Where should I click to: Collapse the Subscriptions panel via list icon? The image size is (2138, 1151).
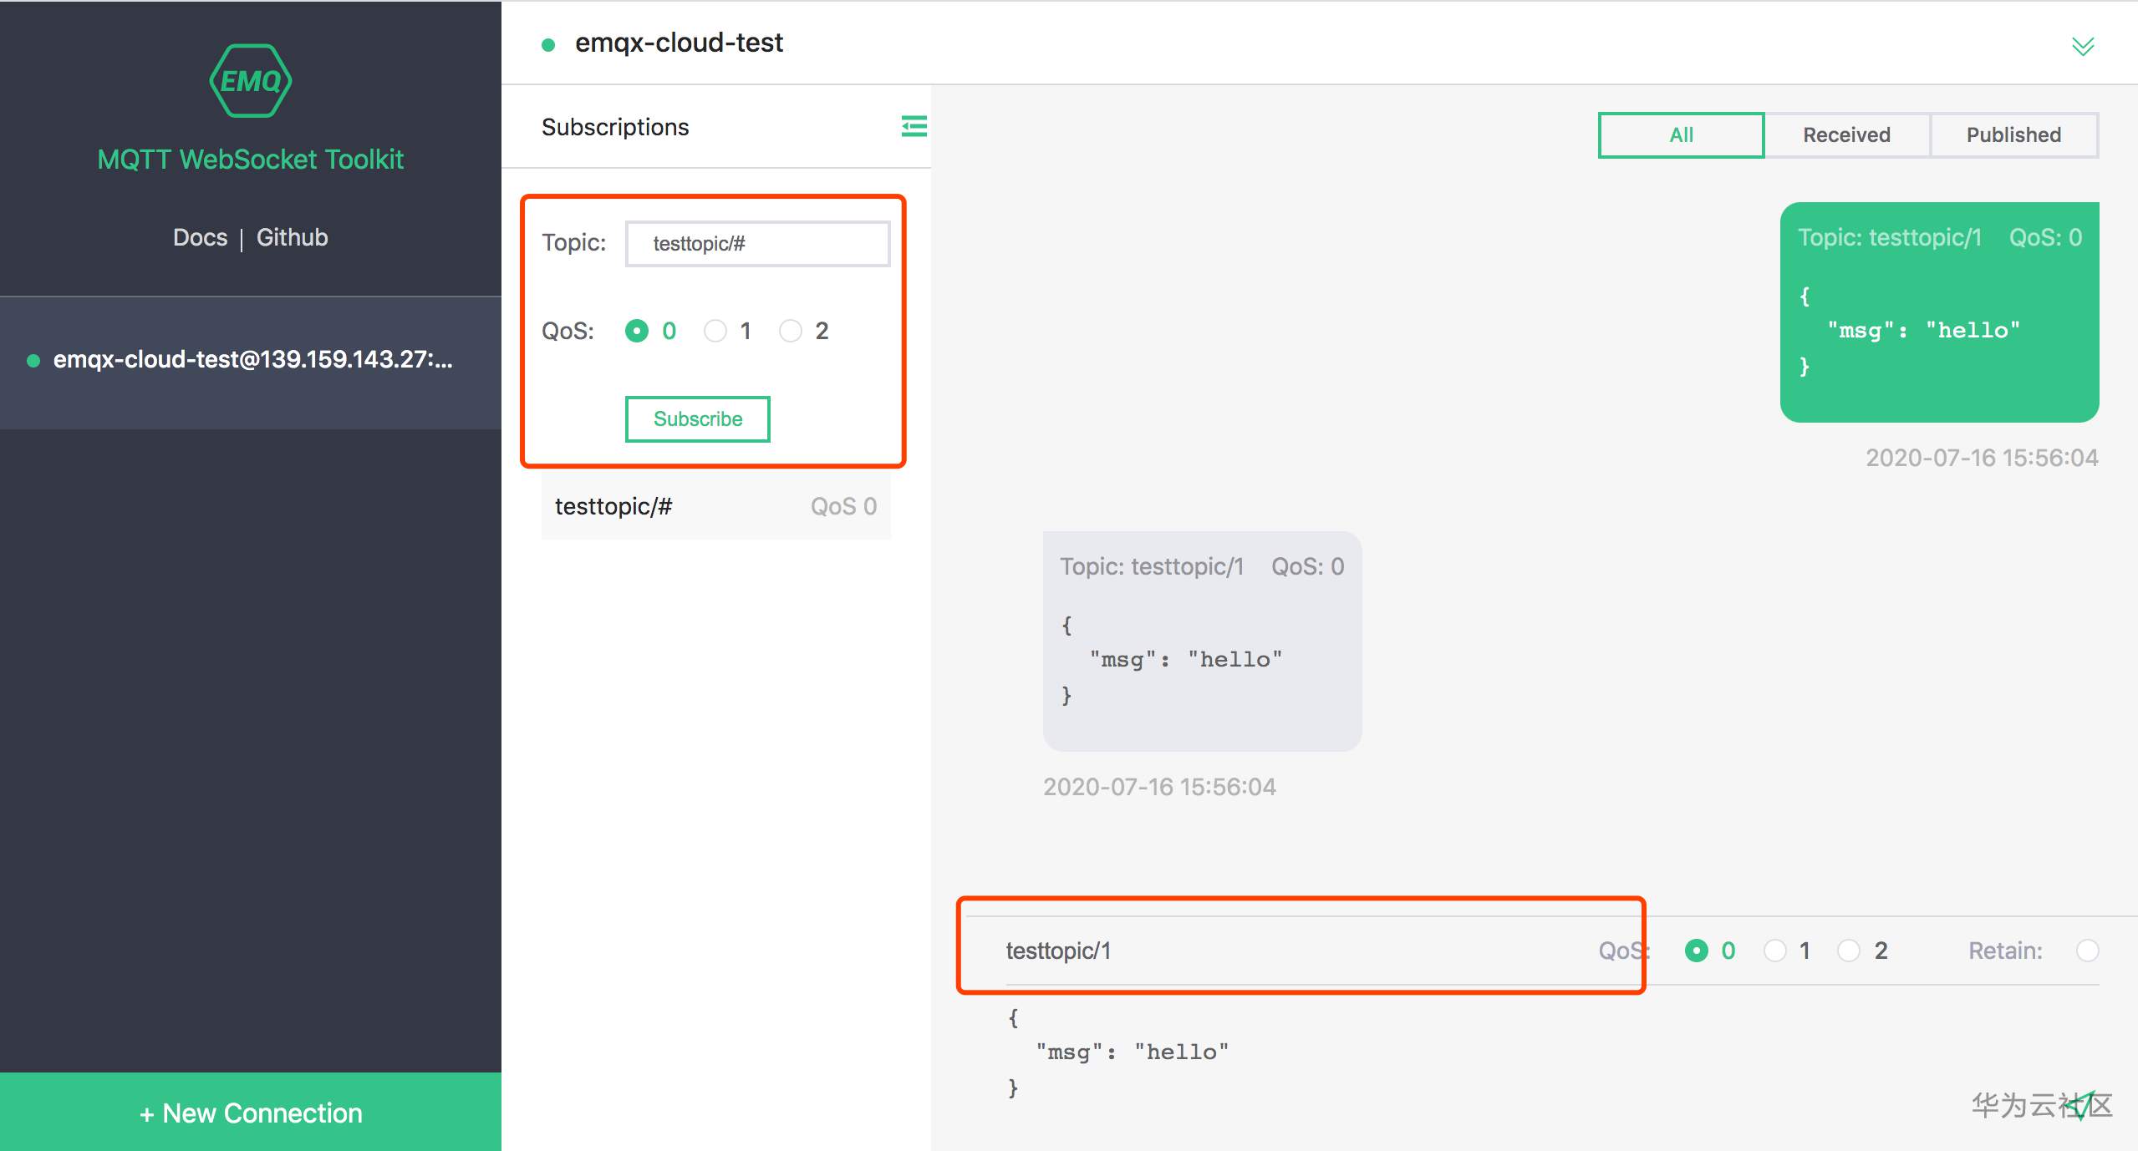[x=913, y=126]
